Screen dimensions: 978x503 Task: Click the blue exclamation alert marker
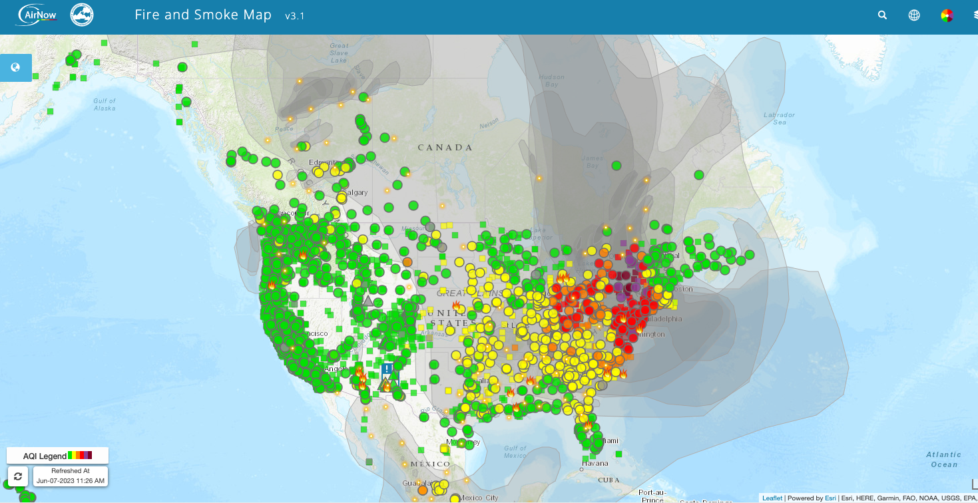click(x=387, y=369)
